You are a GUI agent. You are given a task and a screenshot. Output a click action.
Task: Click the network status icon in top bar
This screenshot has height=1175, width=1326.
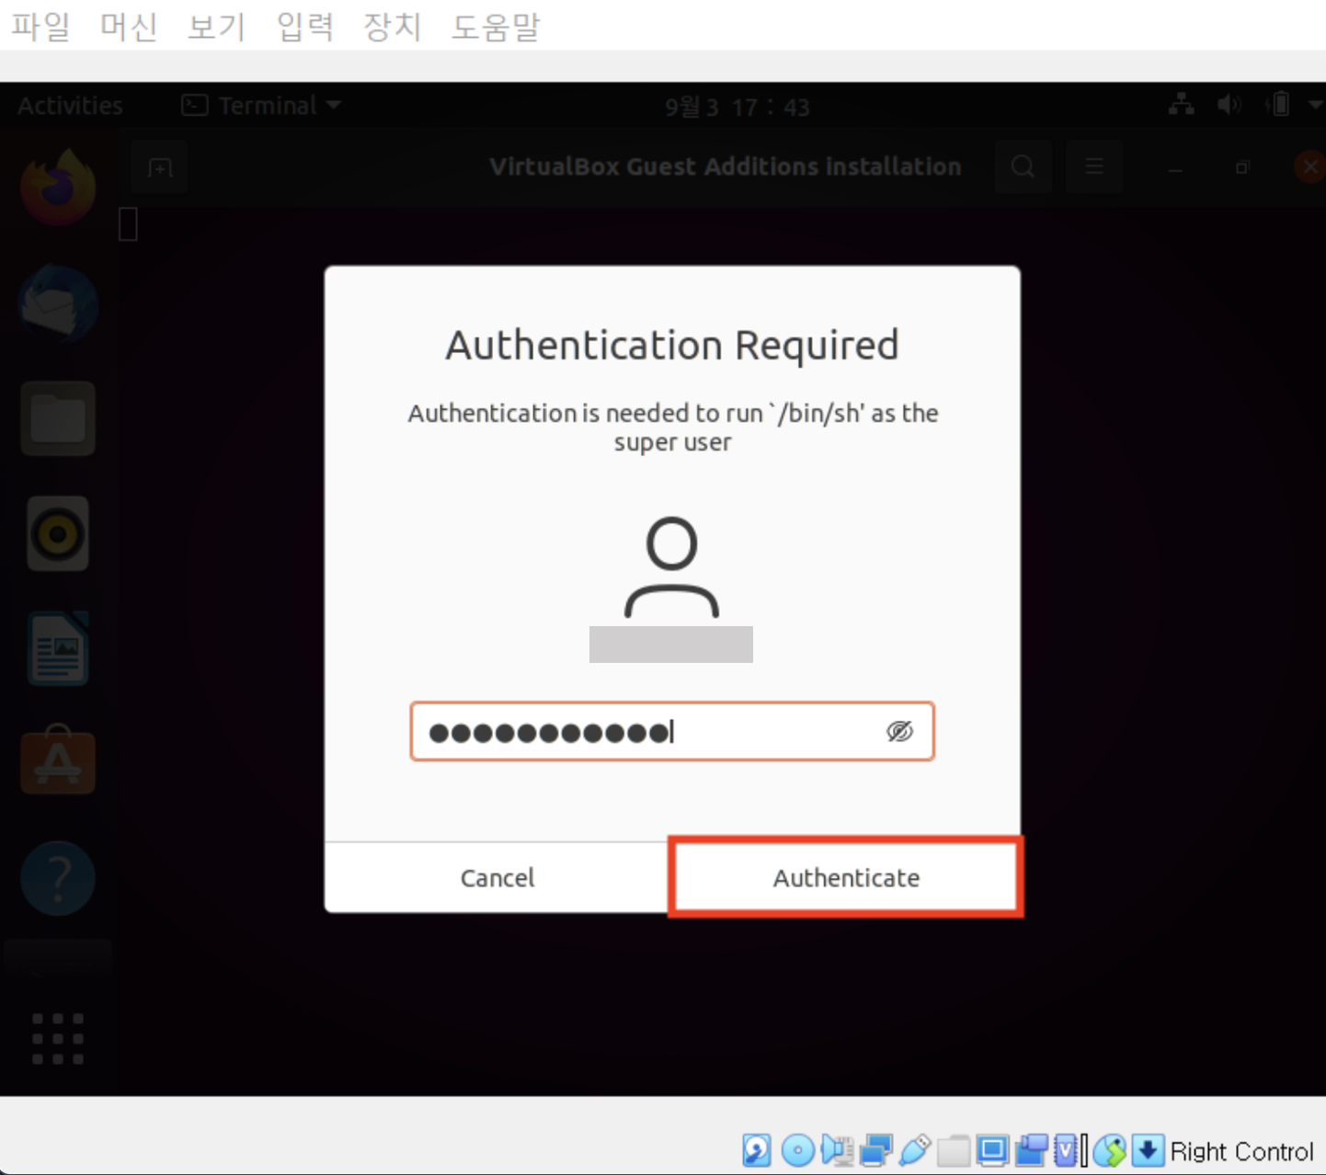pyautogui.click(x=1182, y=105)
